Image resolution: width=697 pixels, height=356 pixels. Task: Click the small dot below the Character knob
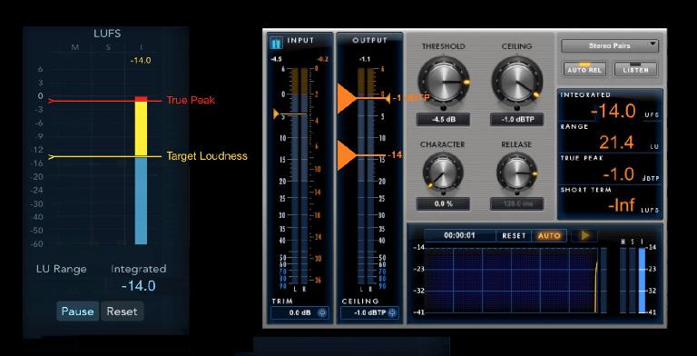[x=443, y=193]
